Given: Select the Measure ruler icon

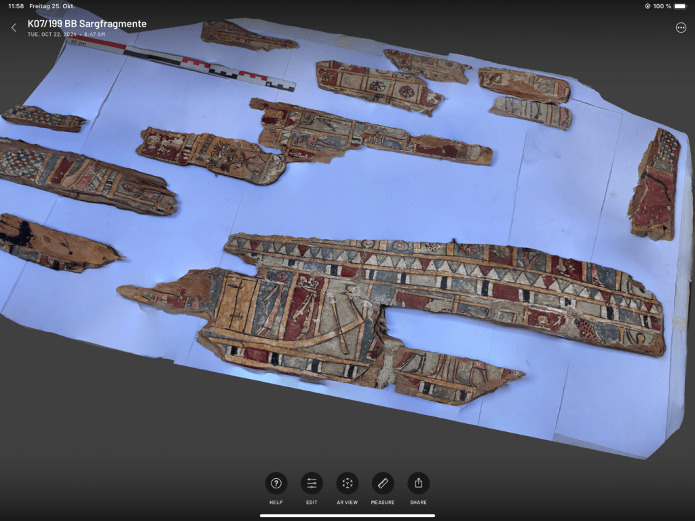Looking at the screenshot, I should point(383,484).
